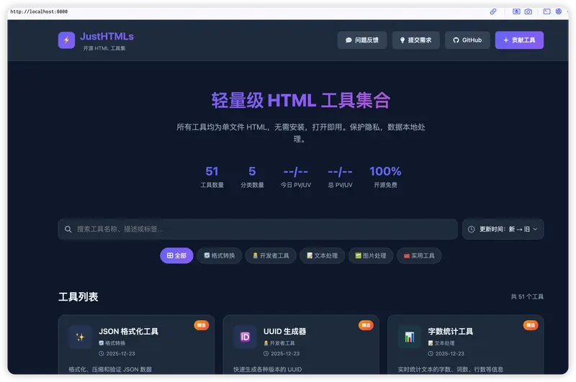
Task: Click the camera icon in the browser bar
Action: [x=528, y=12]
